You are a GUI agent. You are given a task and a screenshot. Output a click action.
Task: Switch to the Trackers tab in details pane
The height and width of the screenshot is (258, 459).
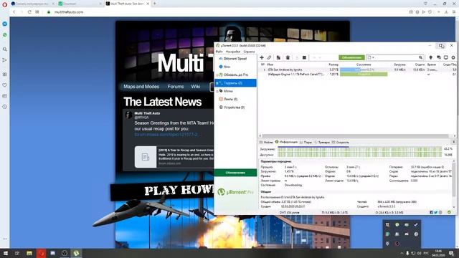click(322, 142)
